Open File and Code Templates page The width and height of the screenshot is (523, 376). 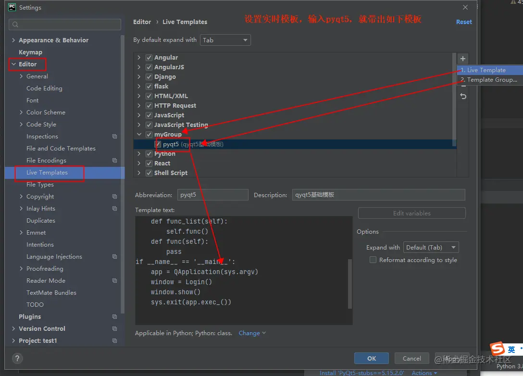[61, 149]
